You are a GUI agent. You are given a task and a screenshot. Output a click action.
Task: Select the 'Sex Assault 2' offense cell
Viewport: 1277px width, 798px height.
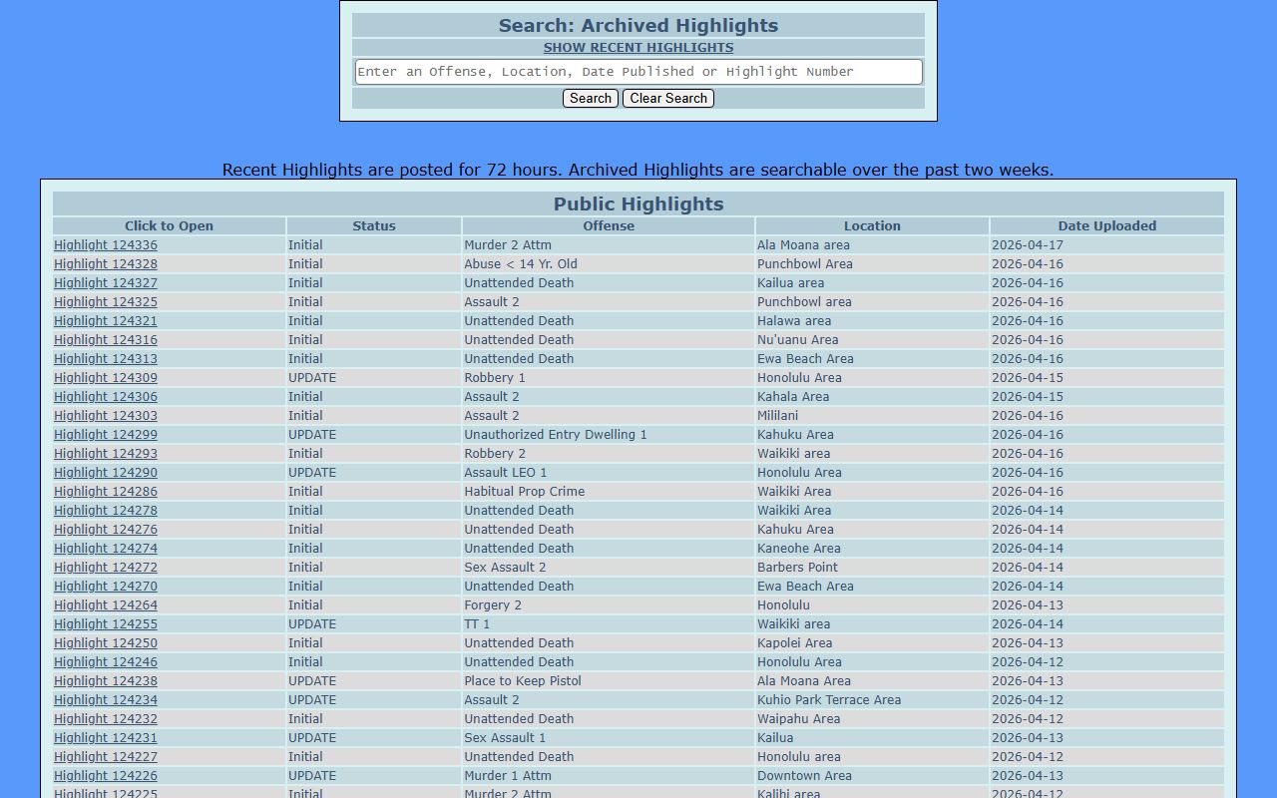click(x=609, y=568)
